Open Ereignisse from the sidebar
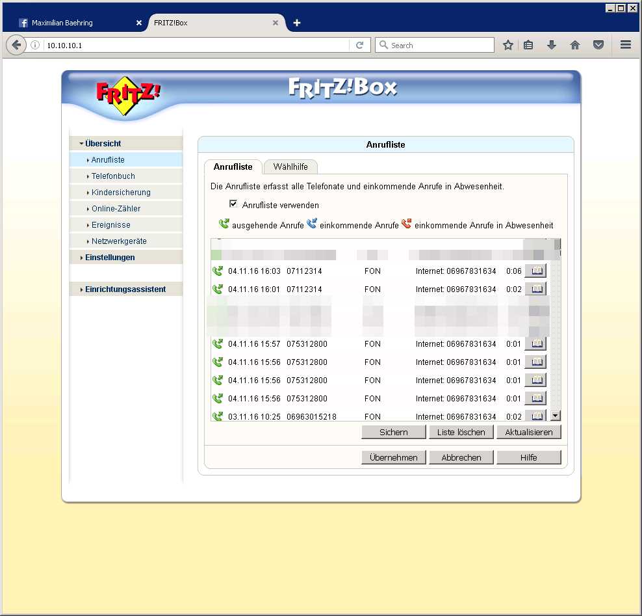The height and width of the screenshot is (616, 642). pos(126,225)
